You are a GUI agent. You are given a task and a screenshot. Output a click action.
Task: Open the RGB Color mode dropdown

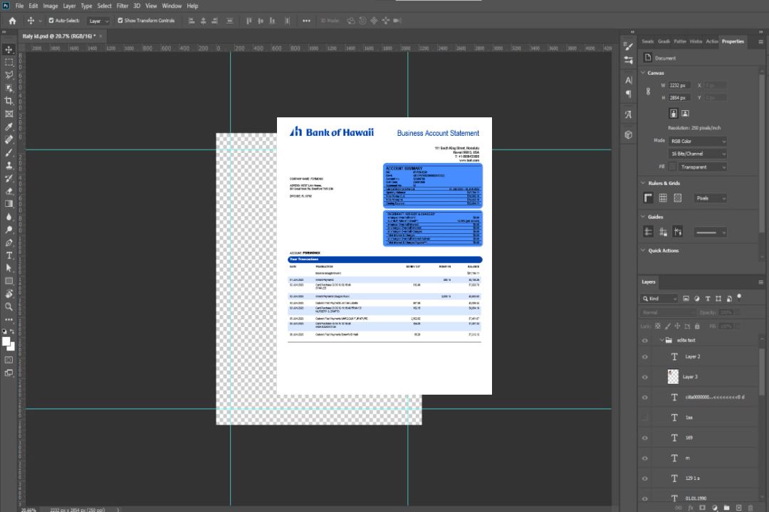point(697,141)
